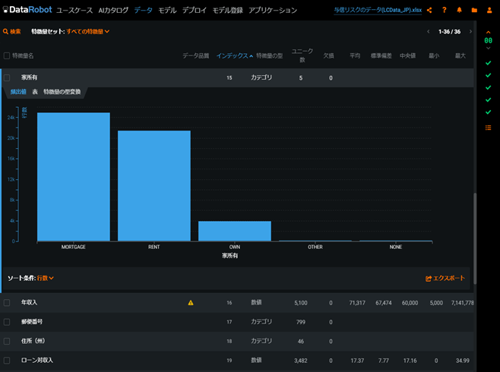Sort by 特徴量の型 column header
The width and height of the screenshot is (500, 372).
tap(270, 55)
